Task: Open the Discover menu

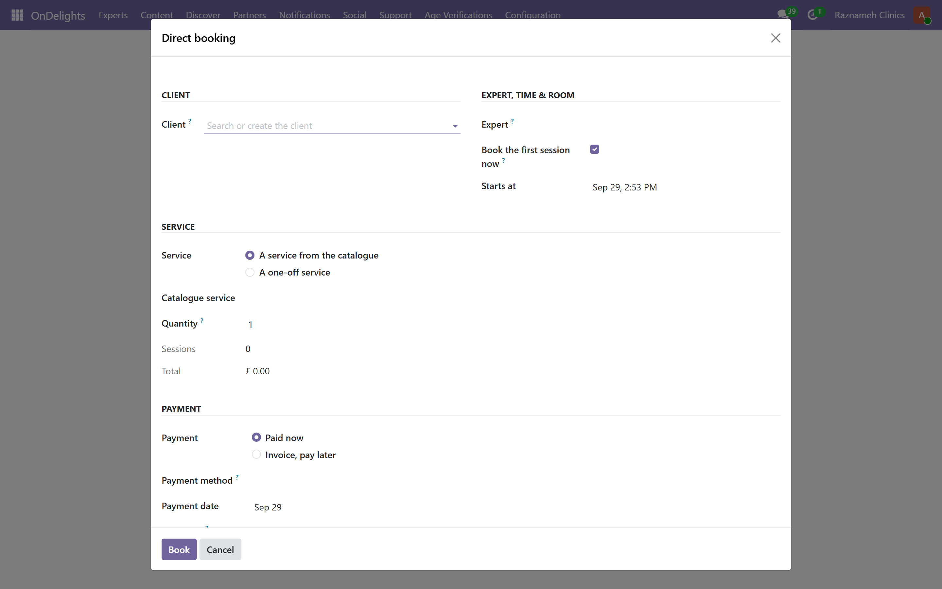Action: pos(203,15)
